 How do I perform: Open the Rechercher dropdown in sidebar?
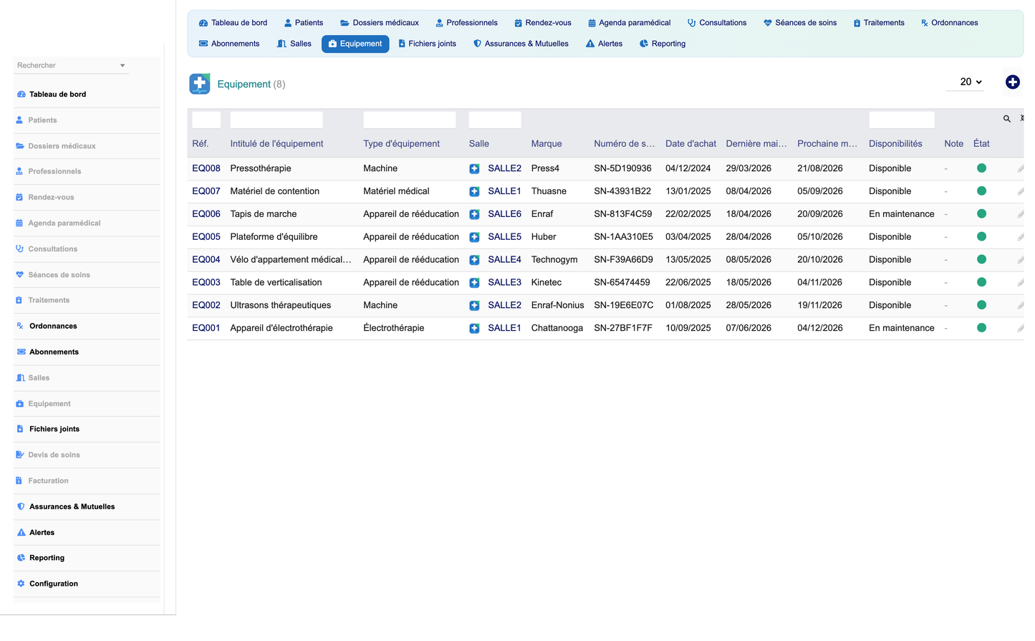pyautogui.click(x=71, y=65)
